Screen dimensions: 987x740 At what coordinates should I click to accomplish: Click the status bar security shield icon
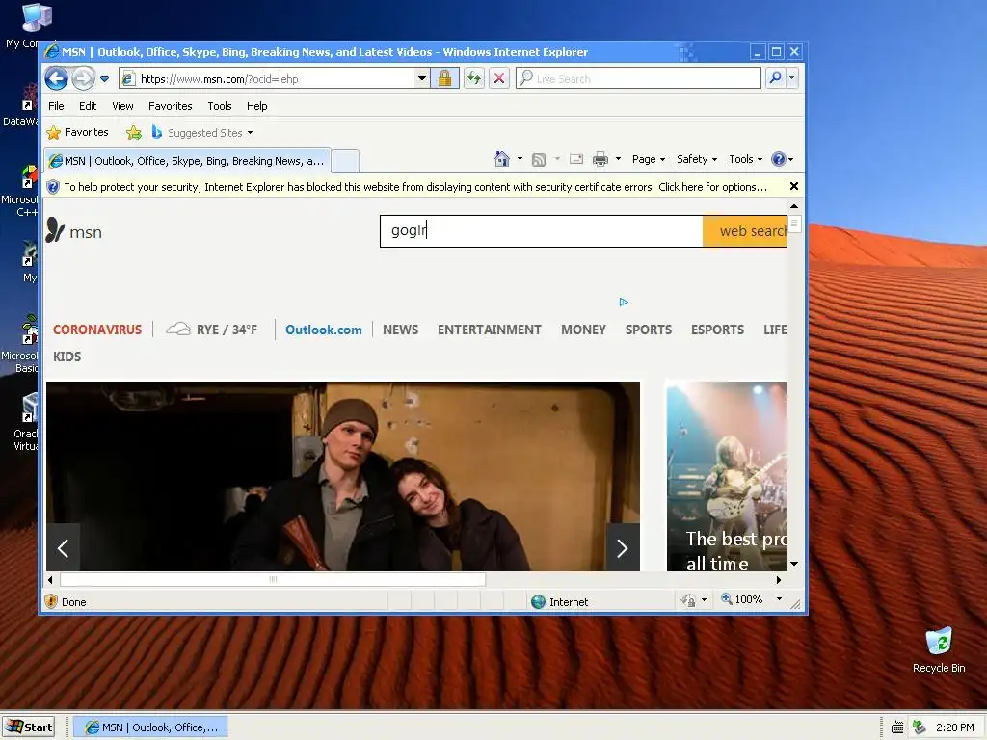tap(52, 601)
